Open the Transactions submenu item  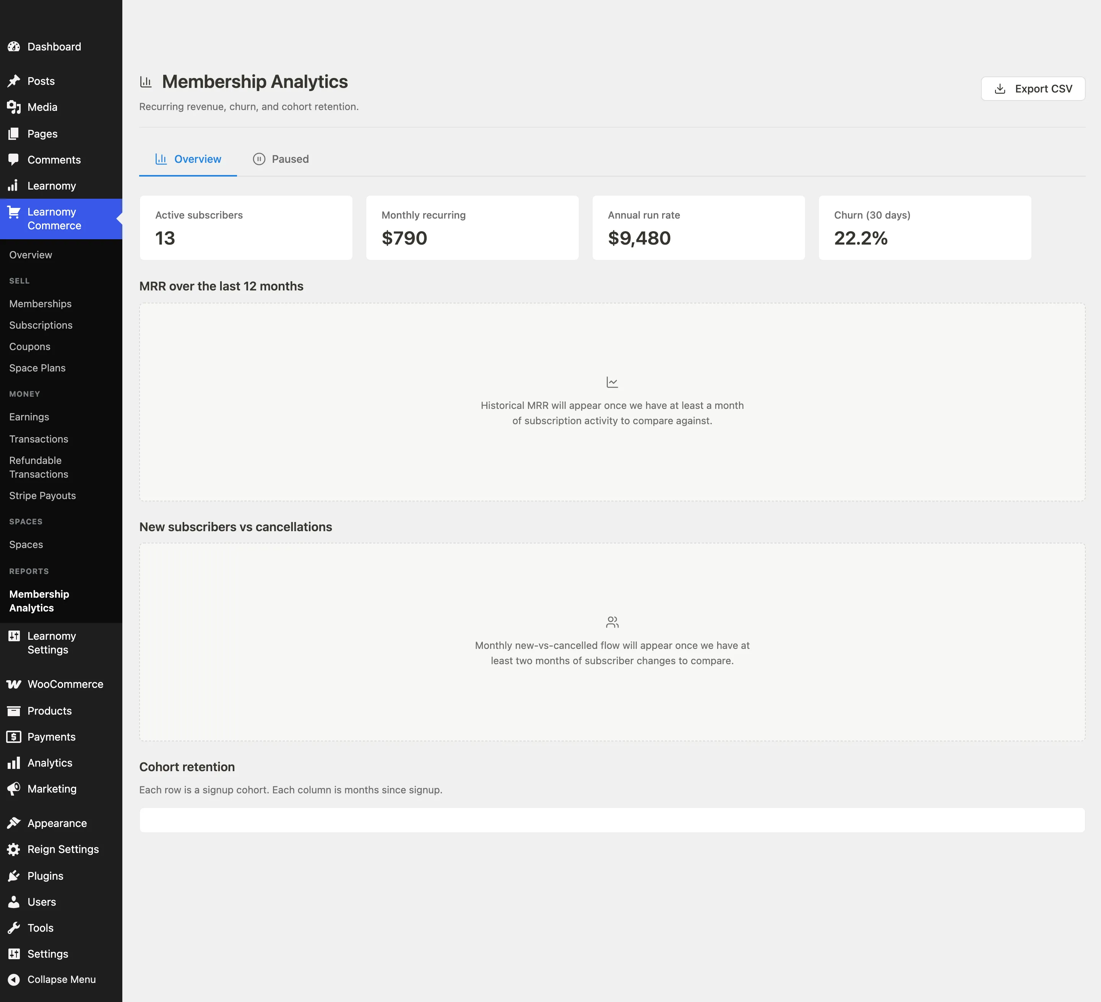click(39, 439)
